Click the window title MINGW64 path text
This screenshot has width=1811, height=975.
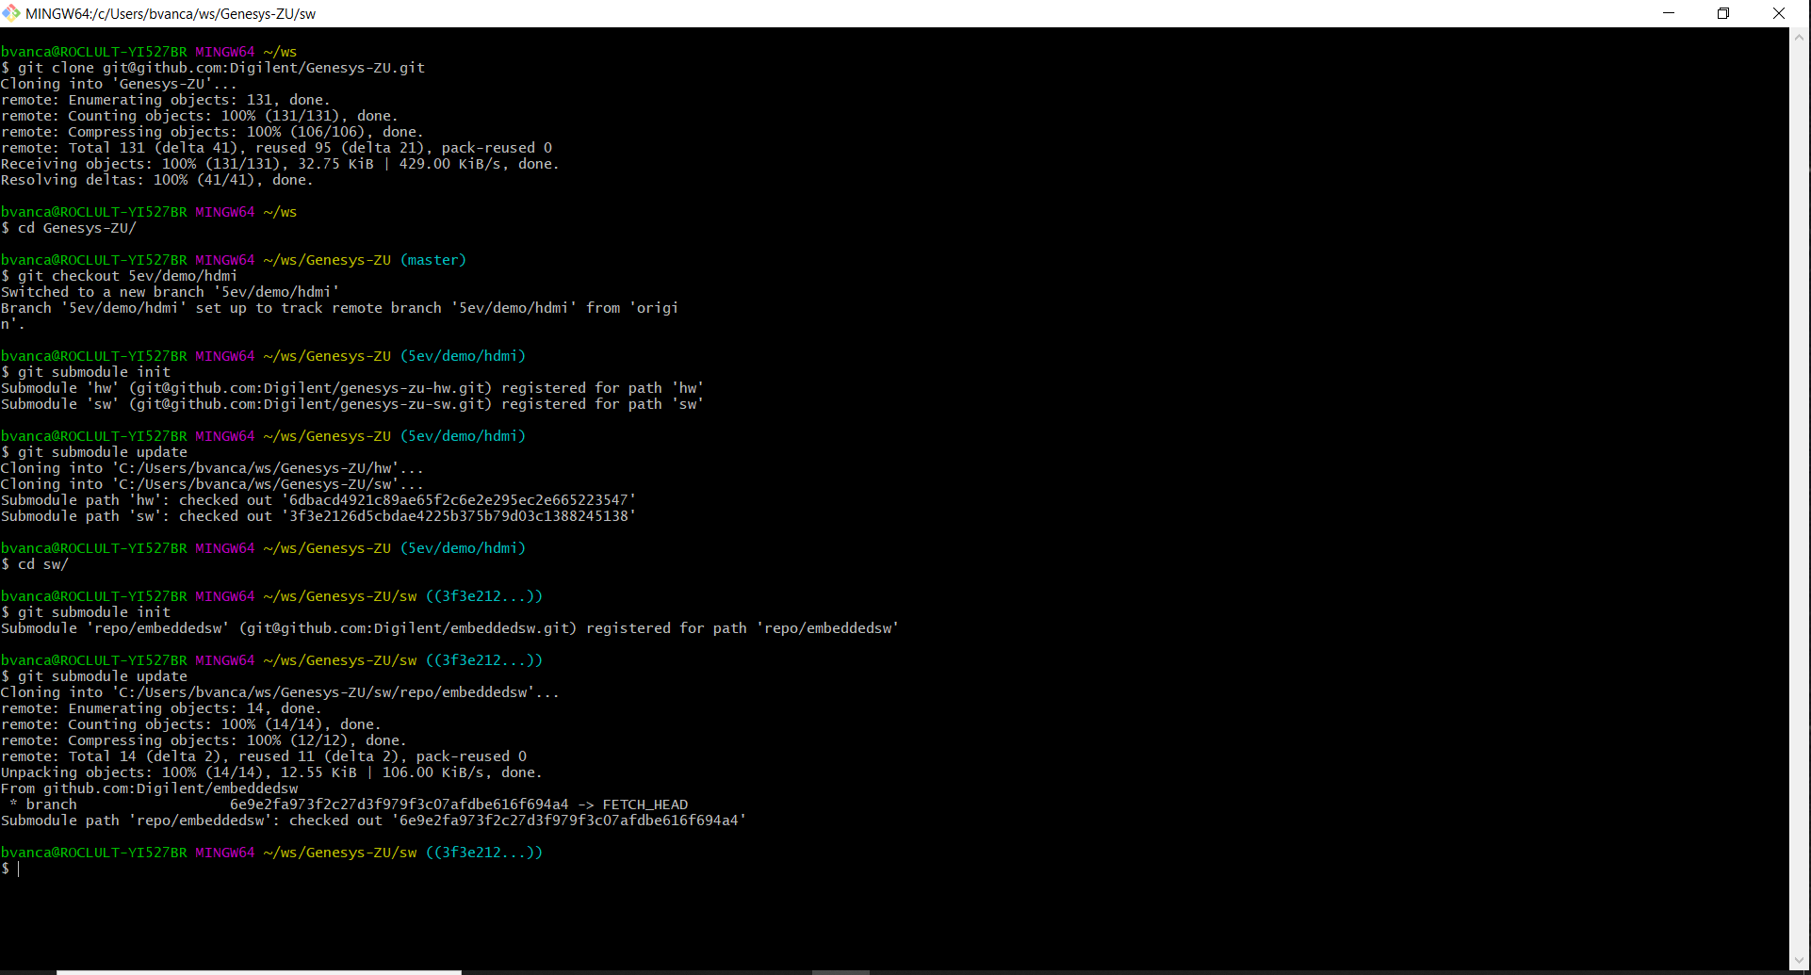[x=171, y=14]
